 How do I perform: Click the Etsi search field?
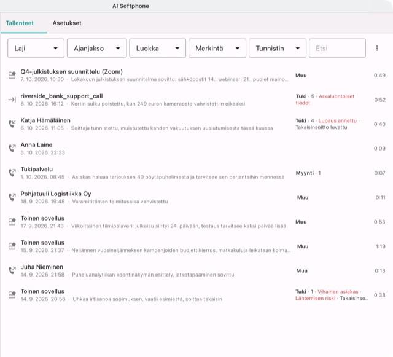[337, 48]
